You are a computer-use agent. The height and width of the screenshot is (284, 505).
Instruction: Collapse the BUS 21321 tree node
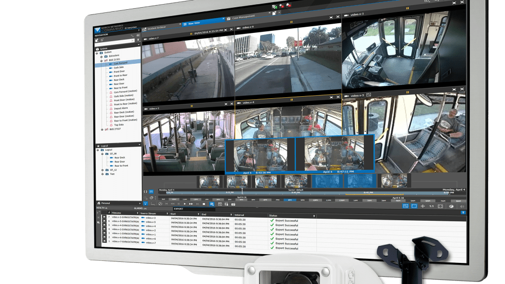(x=102, y=60)
